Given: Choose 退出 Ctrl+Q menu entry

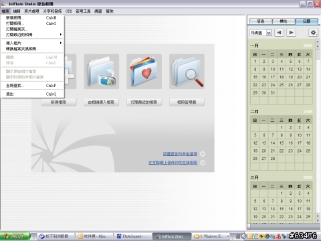Looking at the screenshot, I should [x=33, y=94].
